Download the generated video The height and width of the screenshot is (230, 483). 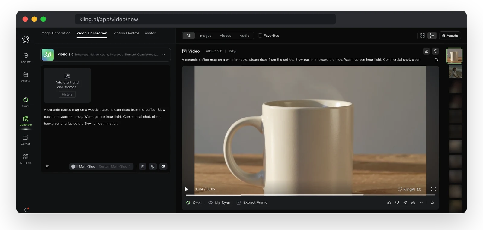point(413,203)
